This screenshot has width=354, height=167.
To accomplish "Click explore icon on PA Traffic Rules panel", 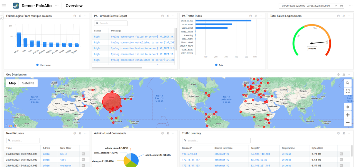I will tap(256, 16).
